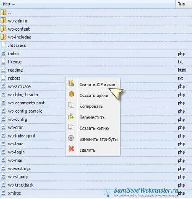Select the wp-mail file name

[x=16, y=161]
